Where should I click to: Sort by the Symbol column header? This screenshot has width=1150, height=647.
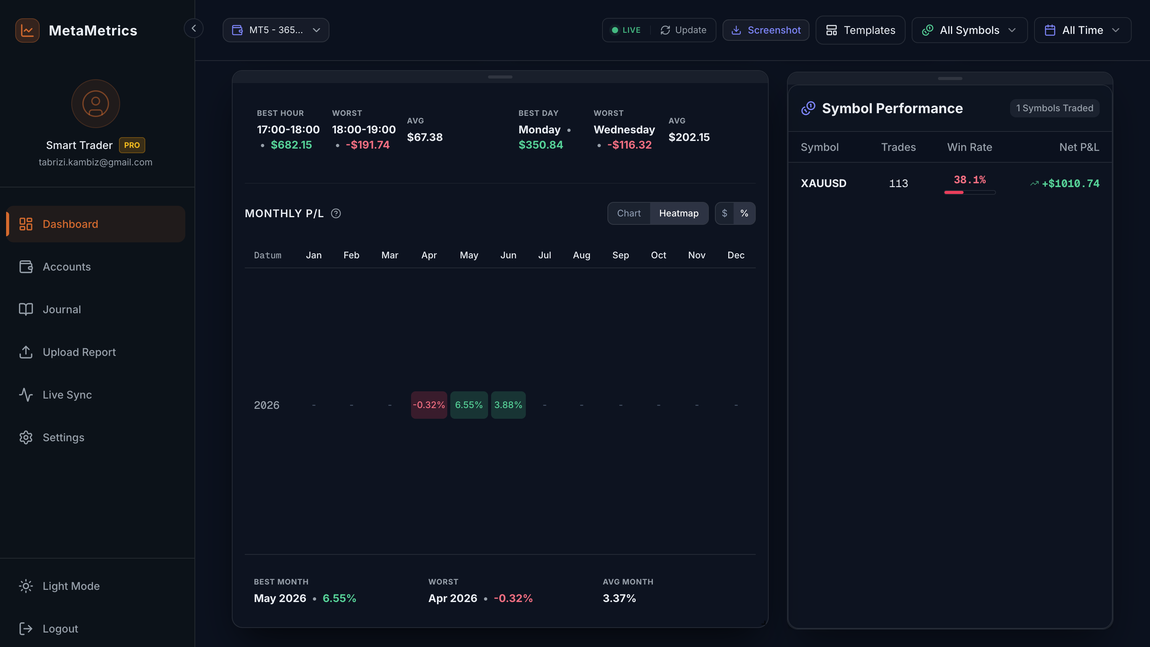[819, 147]
